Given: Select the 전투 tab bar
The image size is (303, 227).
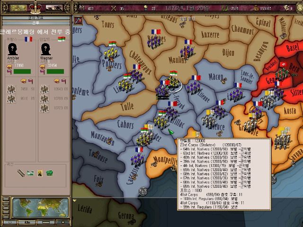Looking at the screenshot, I should click(36, 23).
